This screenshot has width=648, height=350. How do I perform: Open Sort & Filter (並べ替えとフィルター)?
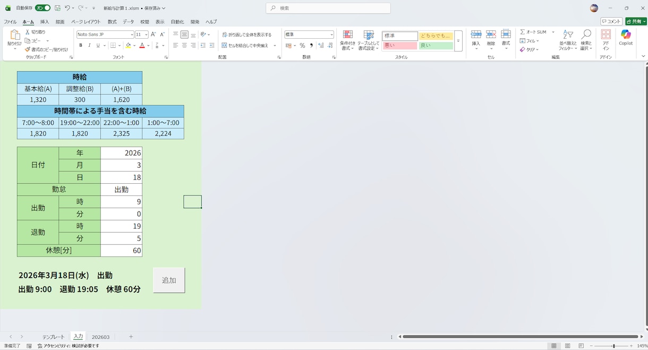click(567, 40)
